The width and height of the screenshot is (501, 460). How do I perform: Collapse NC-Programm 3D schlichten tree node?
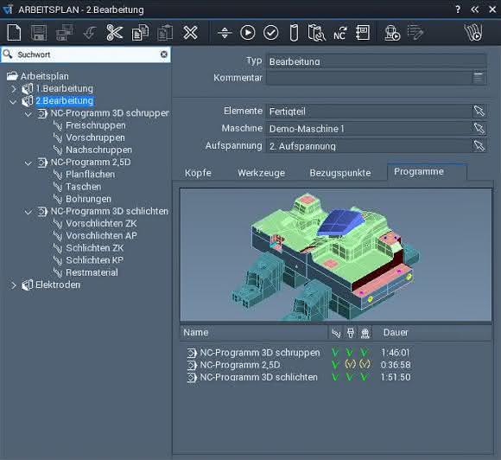coord(29,212)
